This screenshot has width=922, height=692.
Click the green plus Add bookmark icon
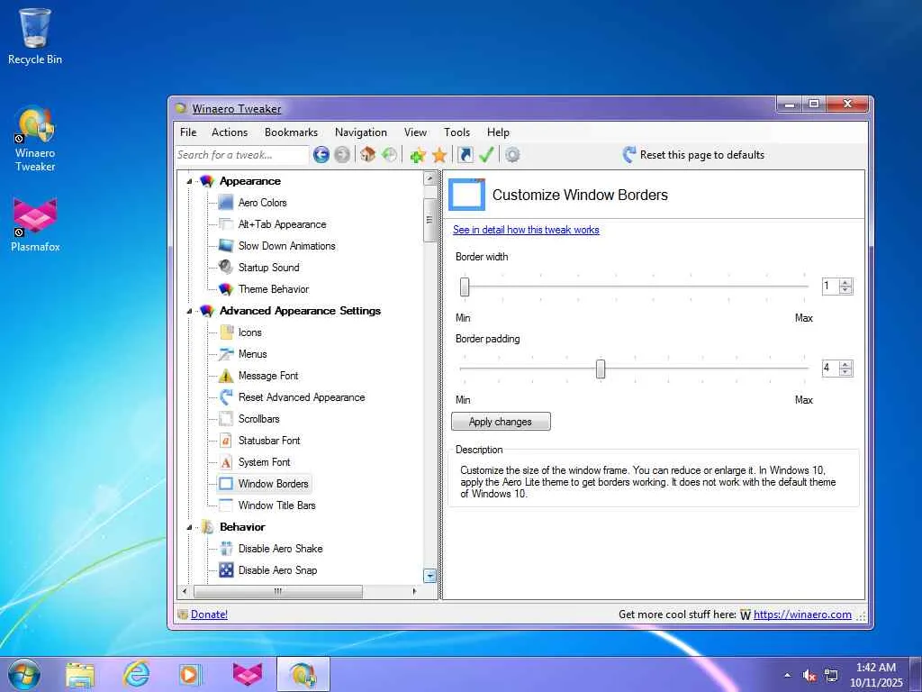[x=418, y=155]
